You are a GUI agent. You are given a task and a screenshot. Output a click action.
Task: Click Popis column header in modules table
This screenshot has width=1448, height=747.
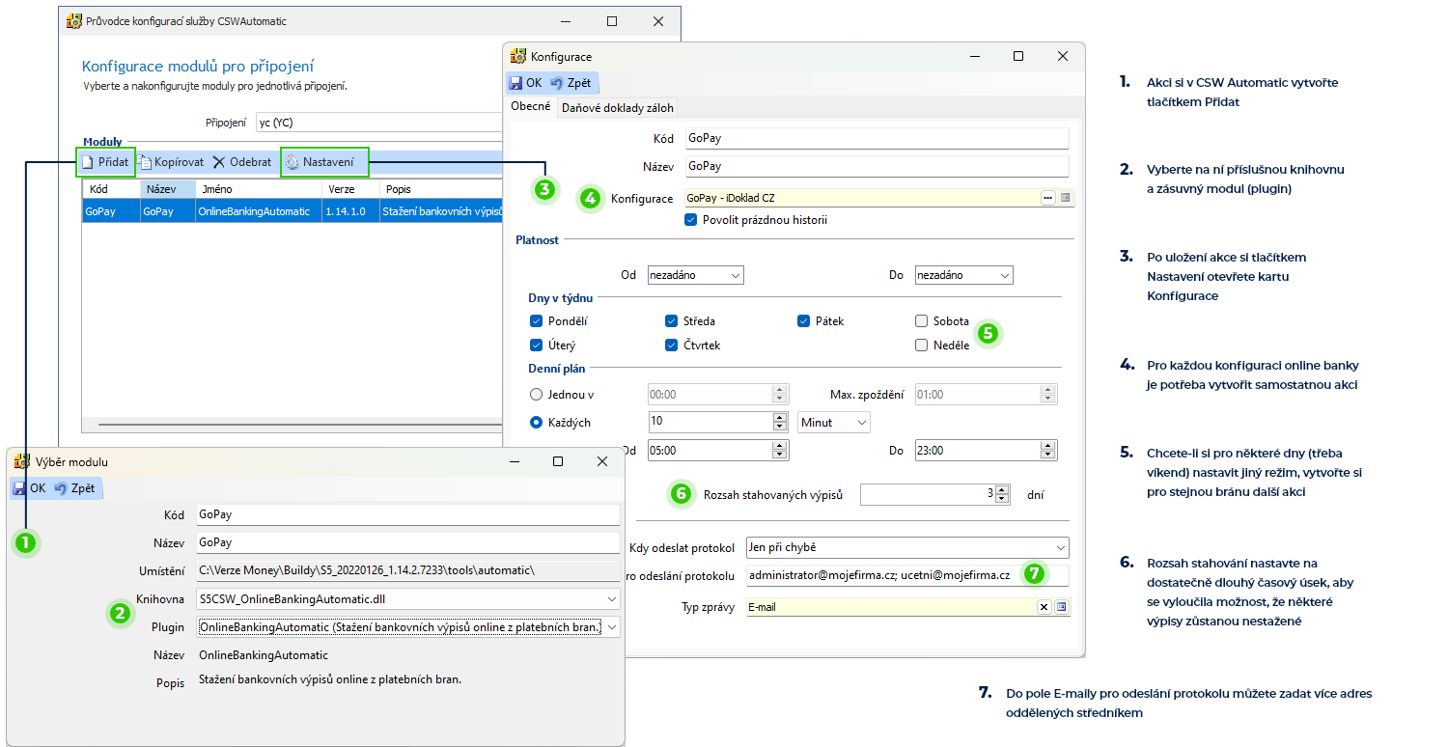pyautogui.click(x=441, y=190)
